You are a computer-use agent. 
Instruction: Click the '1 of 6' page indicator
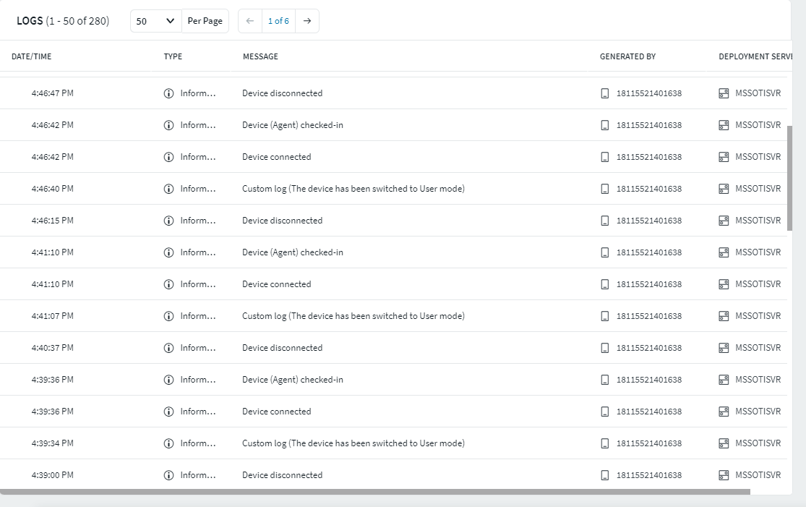(278, 21)
